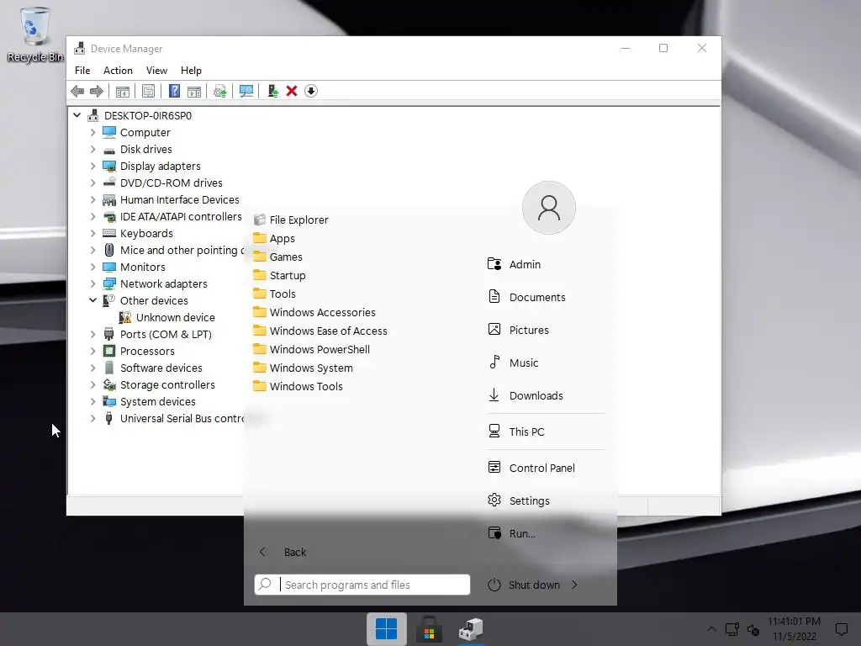861x646 pixels.
Task: Select Monitors in device tree
Action: click(143, 267)
